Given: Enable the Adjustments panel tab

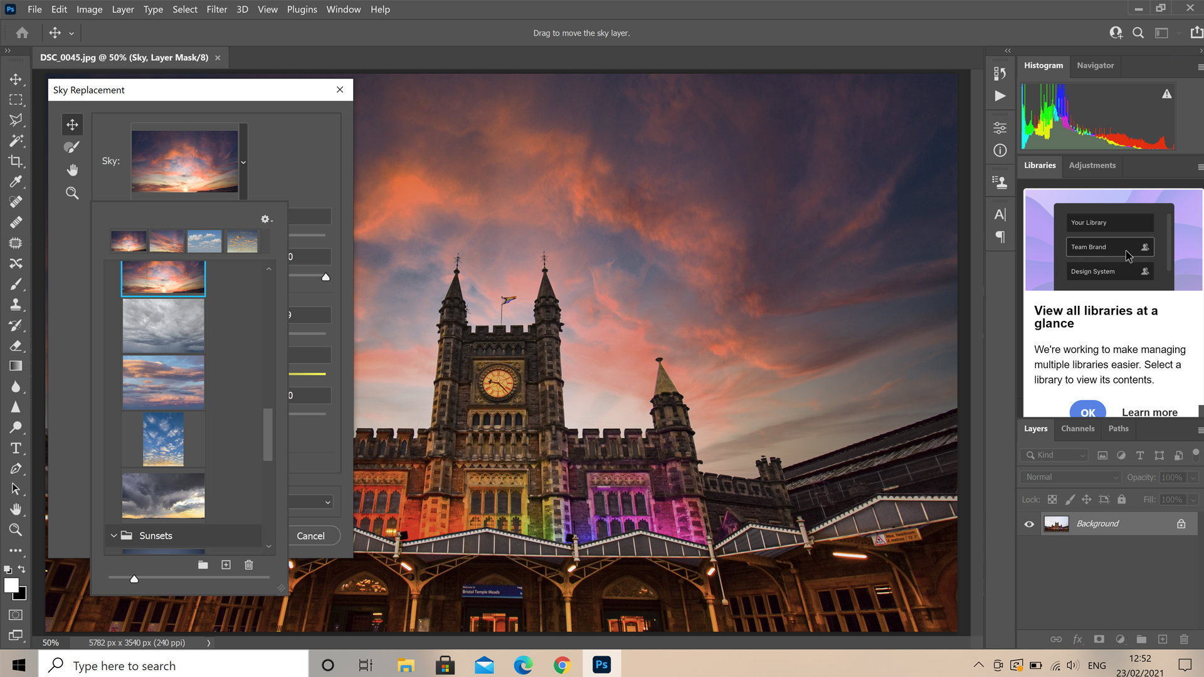Looking at the screenshot, I should 1092,165.
